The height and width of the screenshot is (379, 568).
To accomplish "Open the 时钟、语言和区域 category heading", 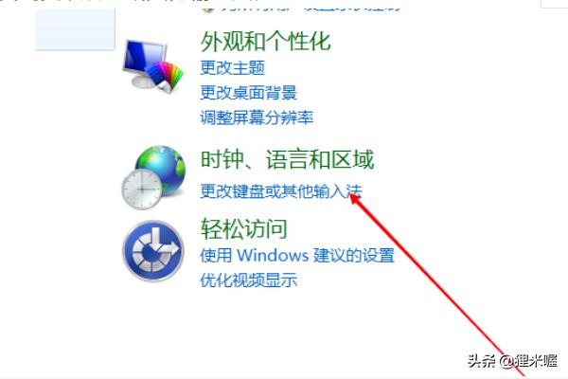I will click(x=287, y=159).
